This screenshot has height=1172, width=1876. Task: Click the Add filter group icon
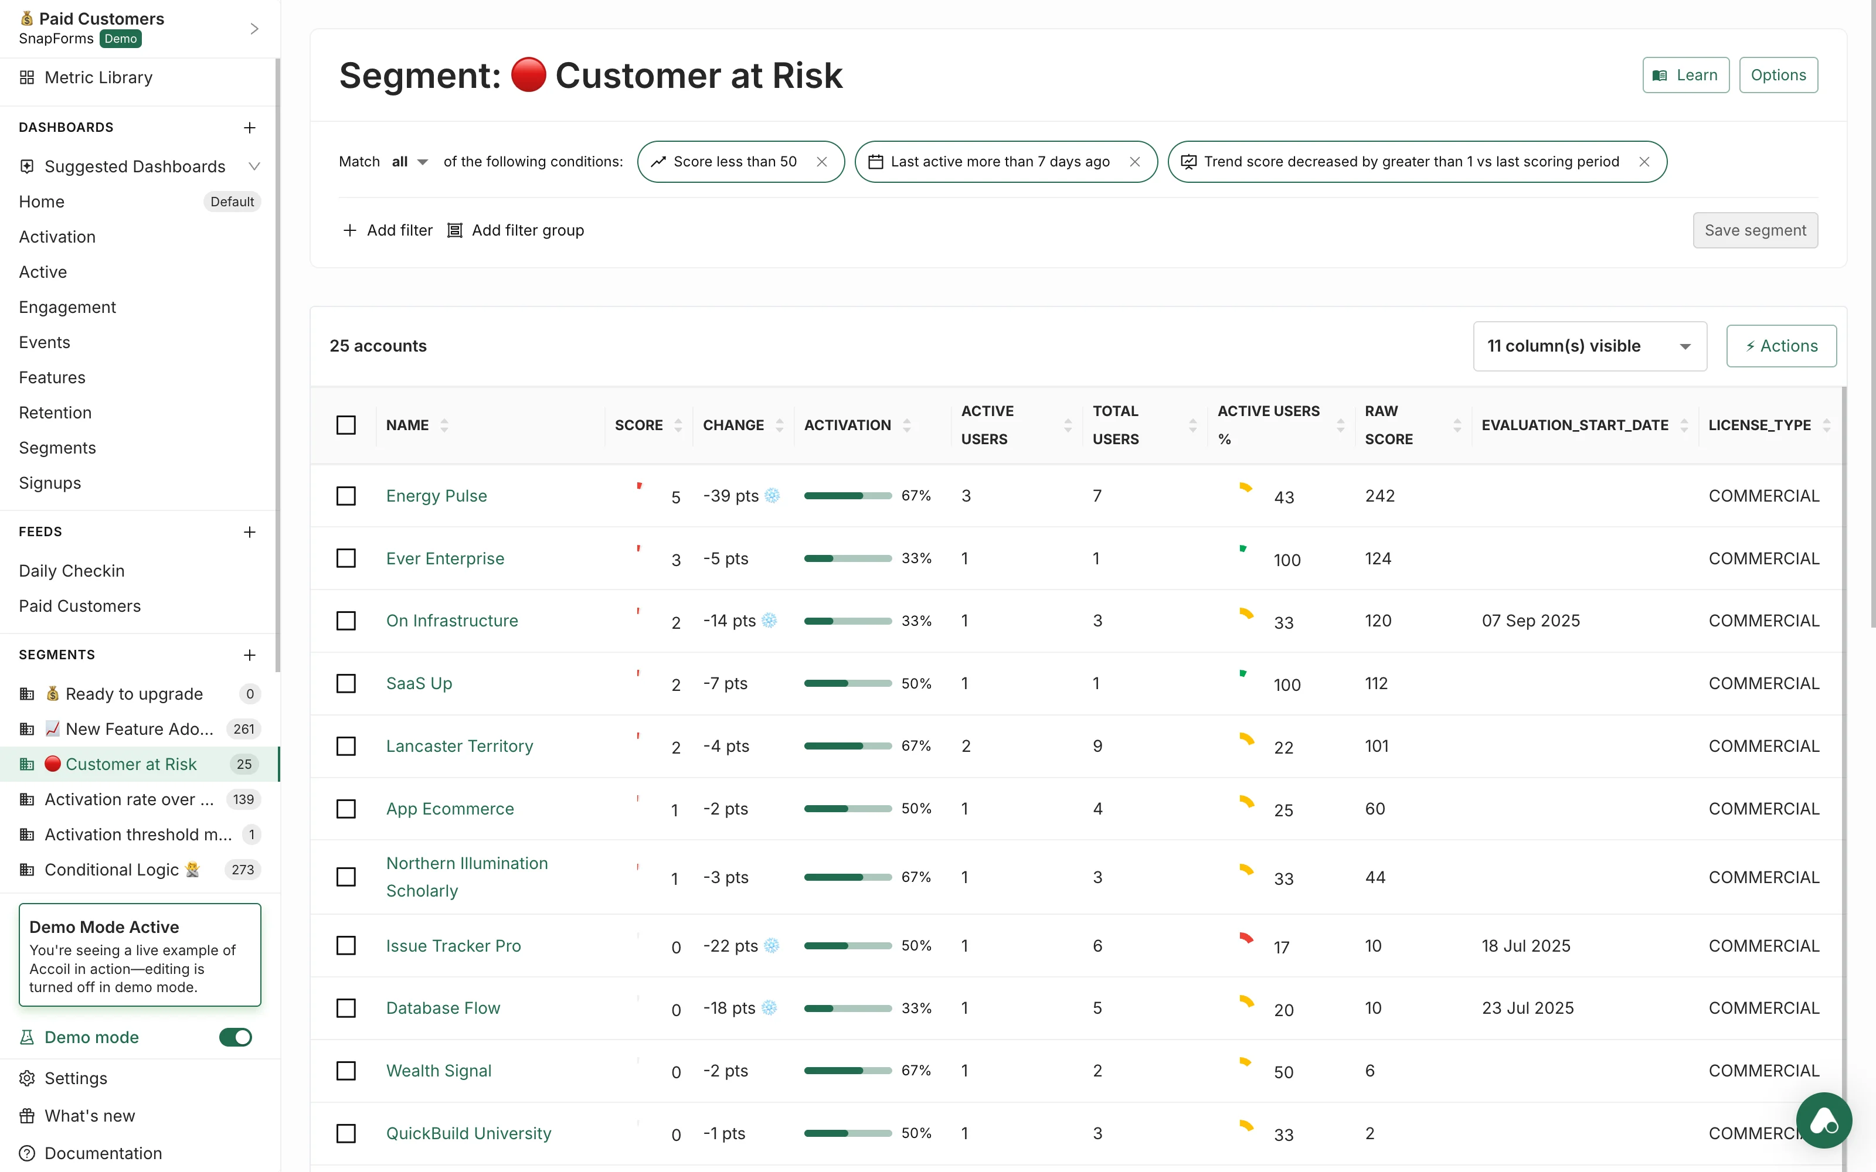[455, 230]
